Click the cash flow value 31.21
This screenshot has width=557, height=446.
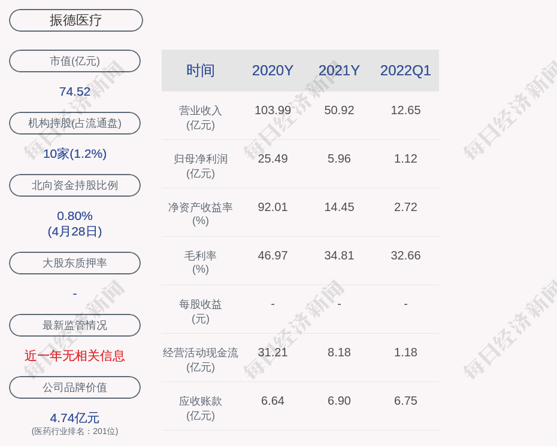pyautogui.click(x=273, y=352)
